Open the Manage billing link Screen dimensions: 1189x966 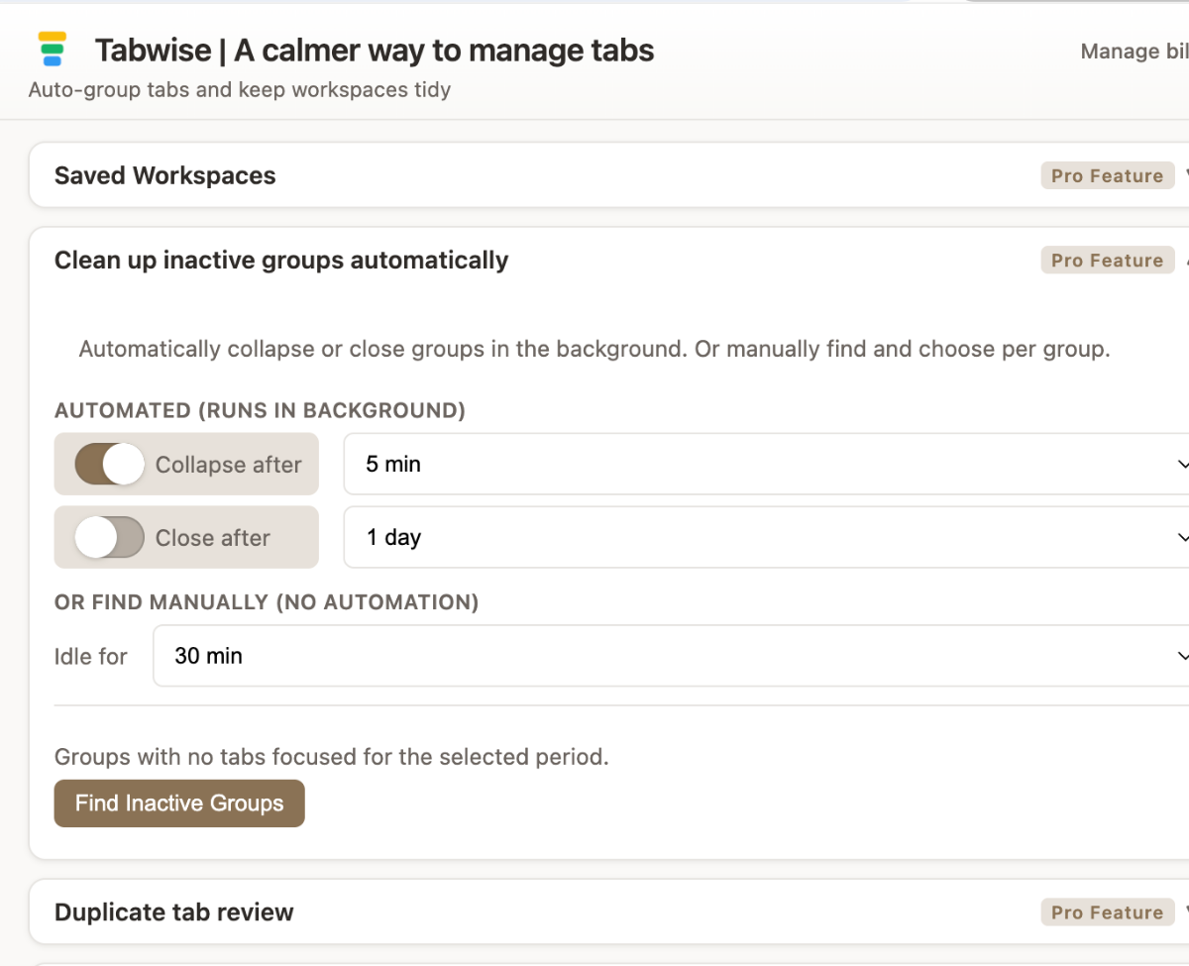(x=1134, y=52)
